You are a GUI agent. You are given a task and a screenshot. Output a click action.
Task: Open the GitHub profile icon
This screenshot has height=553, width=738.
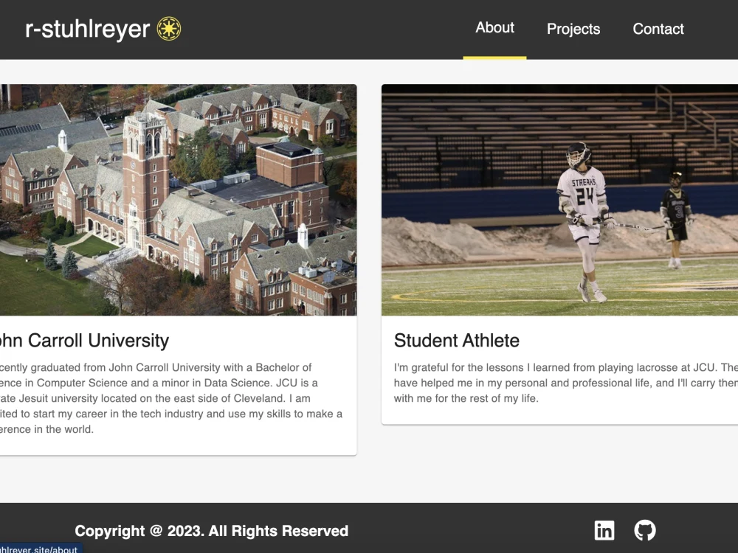coord(645,530)
